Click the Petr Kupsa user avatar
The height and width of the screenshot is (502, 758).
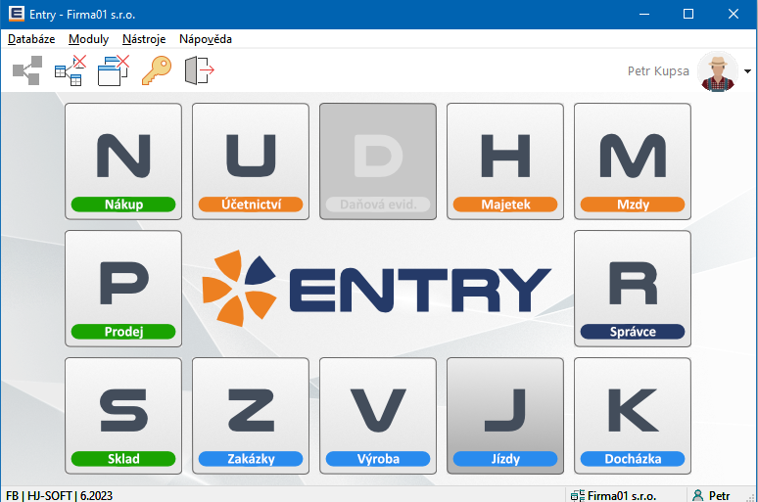[x=718, y=71]
